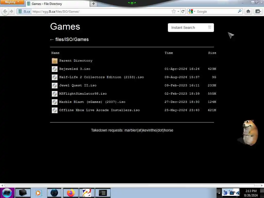Click the disc icon for Half-Life 2 iso
Image resolution: width=264 pixels, height=198 pixels.
pyautogui.click(x=55, y=77)
